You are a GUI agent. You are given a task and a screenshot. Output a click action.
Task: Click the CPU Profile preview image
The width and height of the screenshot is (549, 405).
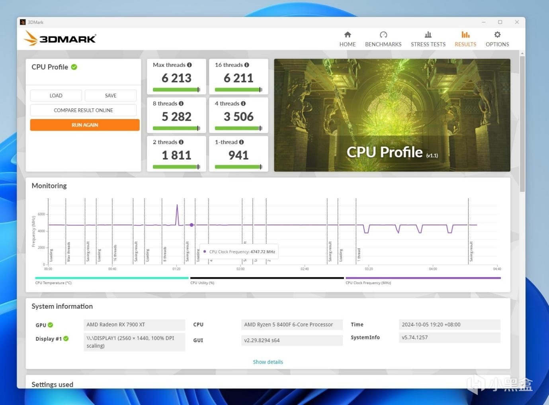click(x=392, y=115)
